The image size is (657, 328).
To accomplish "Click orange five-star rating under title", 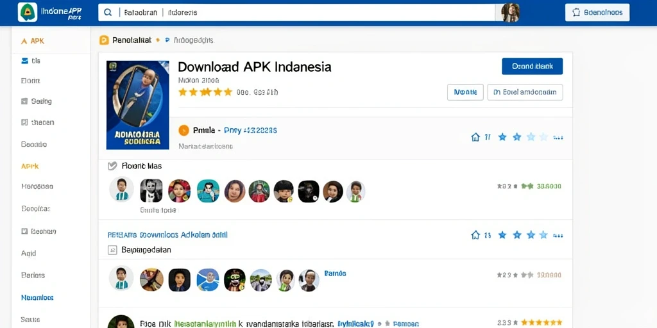I will (205, 92).
